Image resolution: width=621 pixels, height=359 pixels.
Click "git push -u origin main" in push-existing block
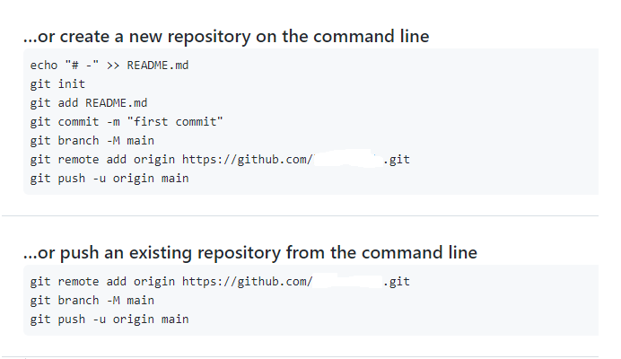(109, 319)
